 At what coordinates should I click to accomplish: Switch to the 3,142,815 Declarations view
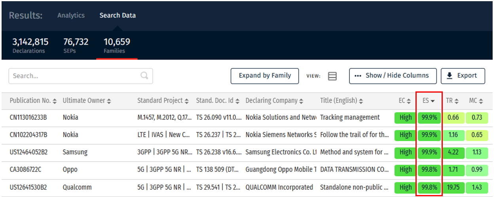tap(30, 45)
